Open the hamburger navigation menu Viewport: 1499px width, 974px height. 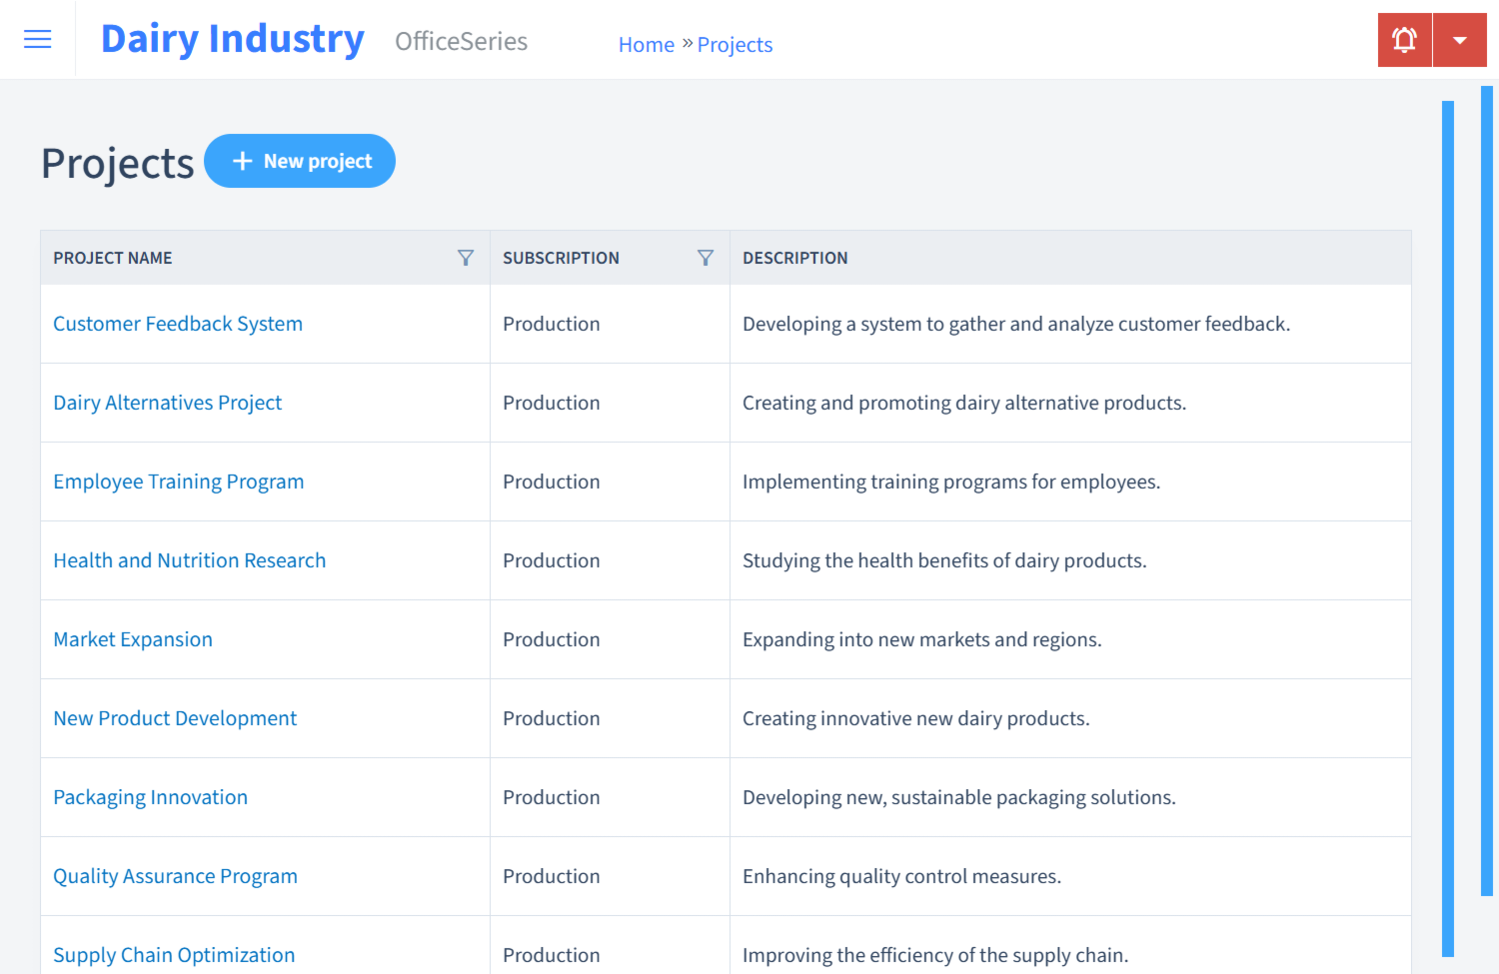(37, 39)
